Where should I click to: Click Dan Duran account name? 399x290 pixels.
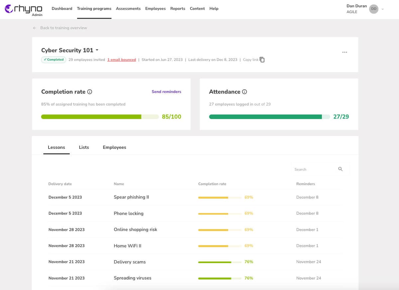356,6
